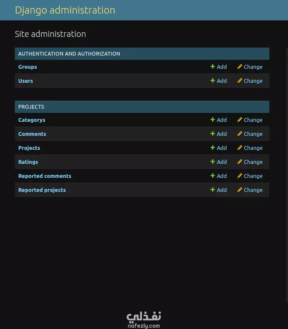
Task: Click the Change text link for Comments
Action: pos(253,134)
